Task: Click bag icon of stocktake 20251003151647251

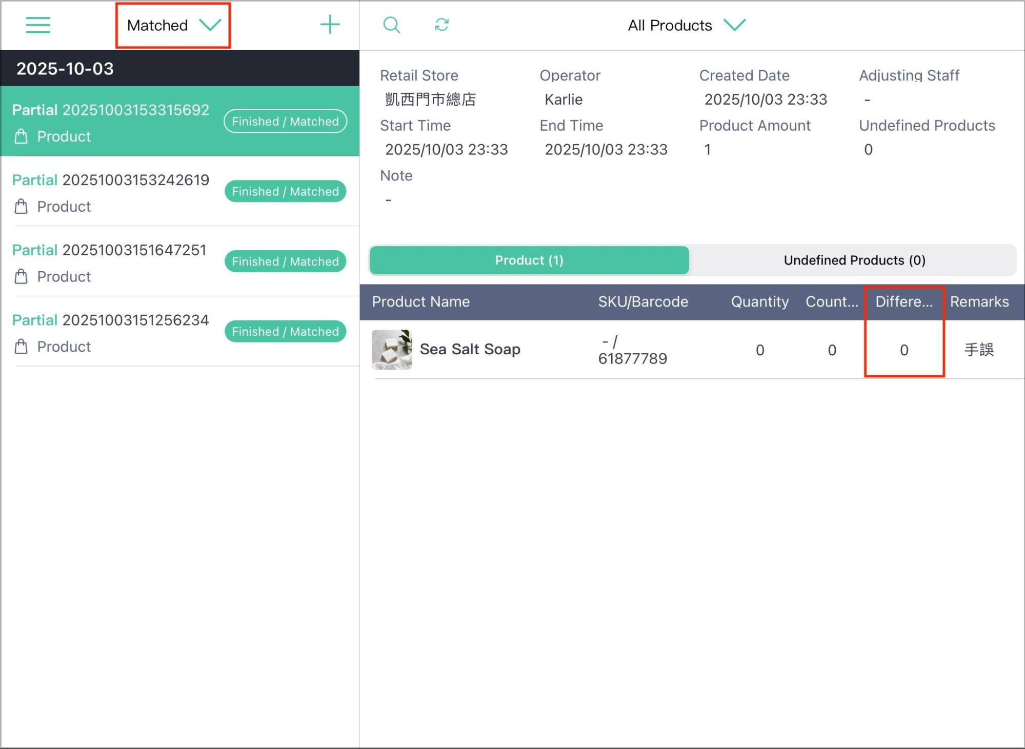Action: pos(21,277)
